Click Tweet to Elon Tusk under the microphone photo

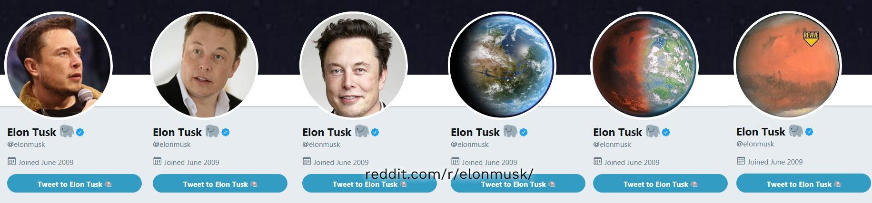point(74,184)
